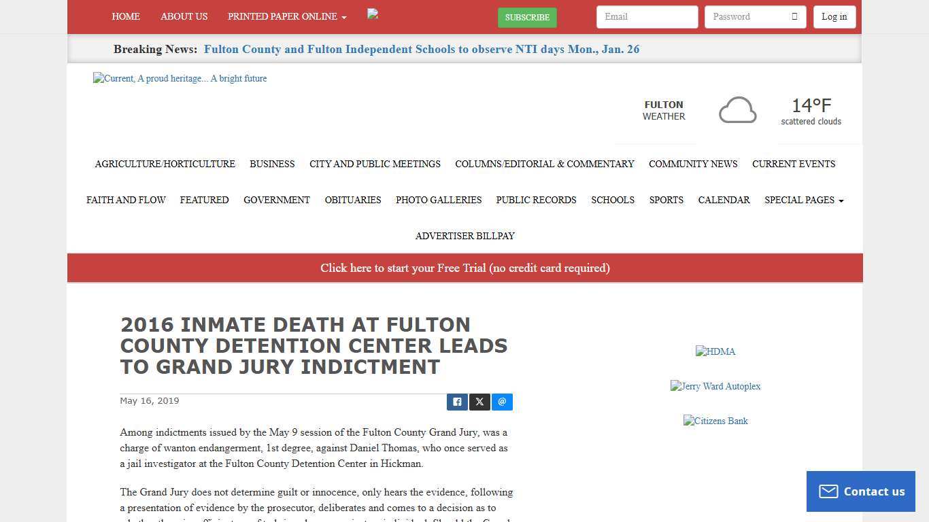Image resolution: width=929 pixels, height=522 pixels.
Task: Open the Contact us envelope widget
Action: pos(829,491)
